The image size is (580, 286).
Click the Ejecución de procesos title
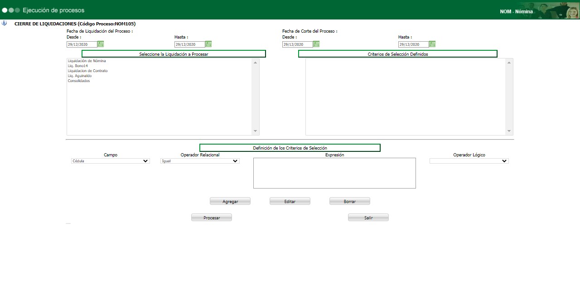click(53, 10)
